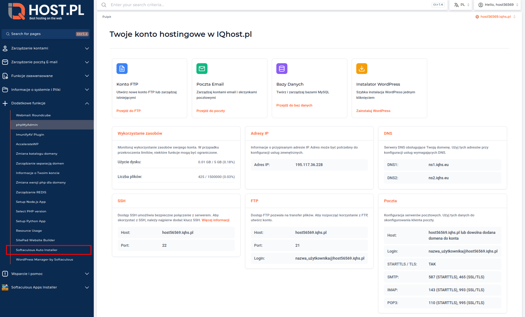Click the translate language icon in header
Viewport: 525px width, 317px height.
click(x=456, y=5)
